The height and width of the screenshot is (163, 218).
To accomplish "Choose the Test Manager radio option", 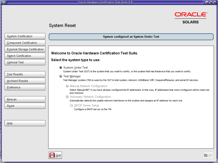I will tap(61, 76).
